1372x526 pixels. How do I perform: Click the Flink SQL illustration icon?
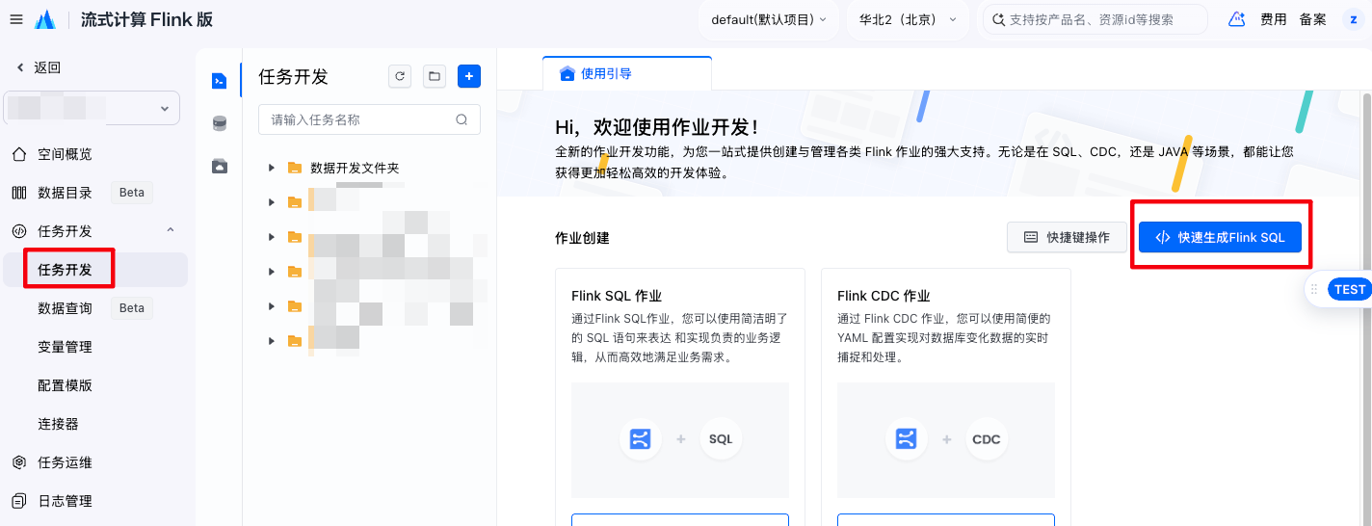[x=641, y=439]
